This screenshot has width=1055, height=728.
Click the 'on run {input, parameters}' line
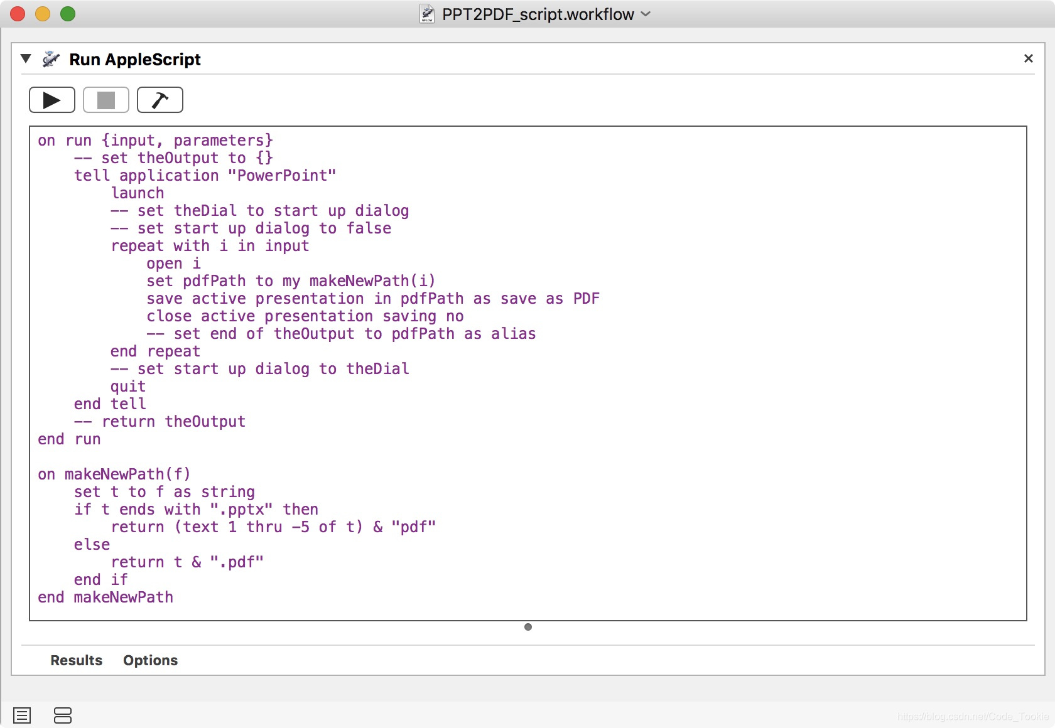click(155, 141)
